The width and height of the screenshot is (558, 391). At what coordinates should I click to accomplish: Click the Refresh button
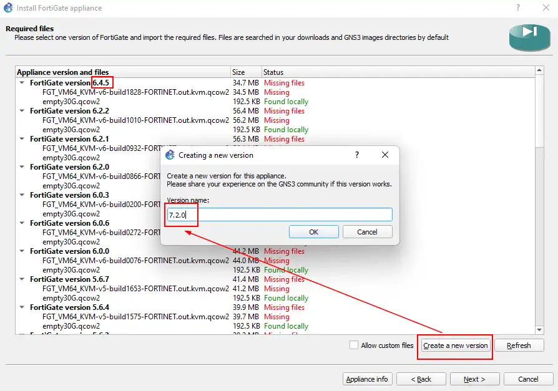519,345
